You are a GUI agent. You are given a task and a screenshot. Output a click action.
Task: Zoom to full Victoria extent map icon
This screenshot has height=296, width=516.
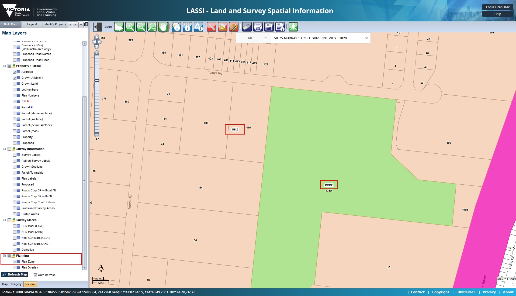coord(119,27)
